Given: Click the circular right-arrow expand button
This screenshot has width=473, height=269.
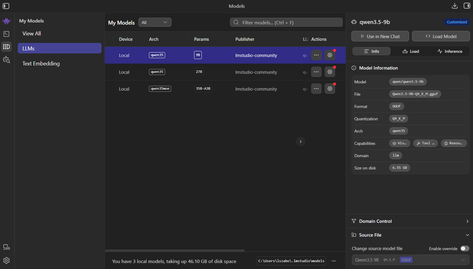Looking at the screenshot, I should 300,142.
